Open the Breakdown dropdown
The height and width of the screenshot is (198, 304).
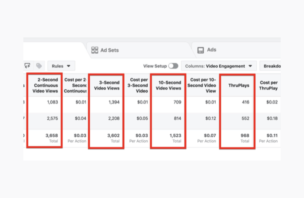pyautogui.click(x=271, y=66)
